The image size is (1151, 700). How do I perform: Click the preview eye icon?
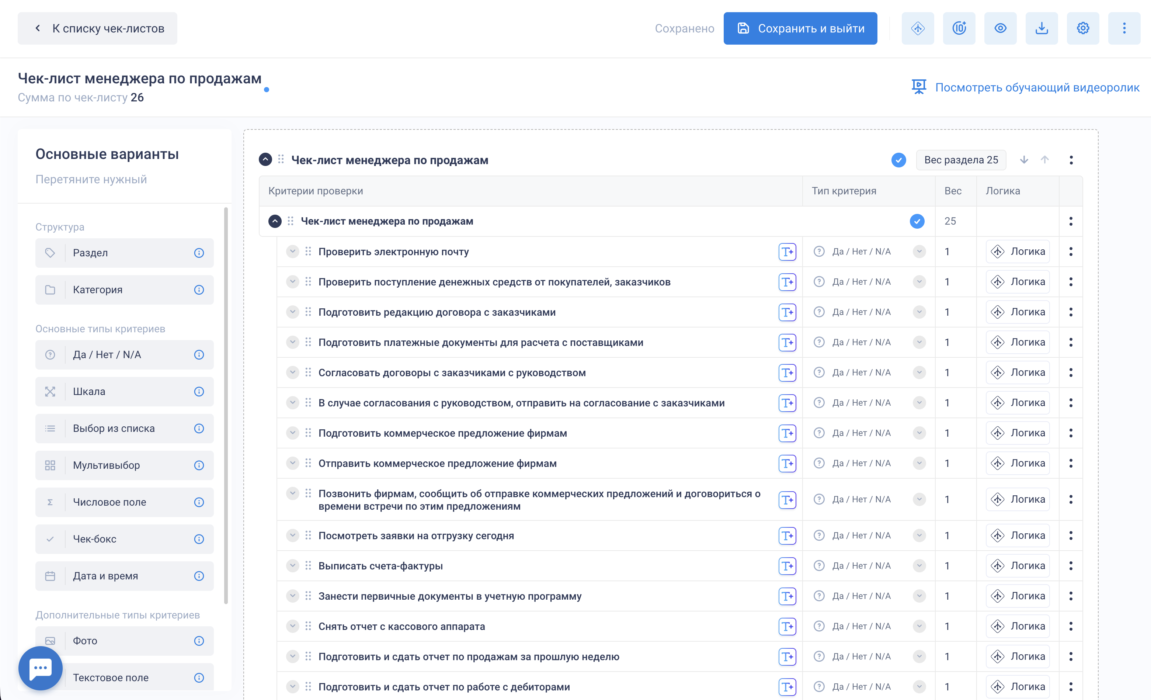click(x=1000, y=28)
